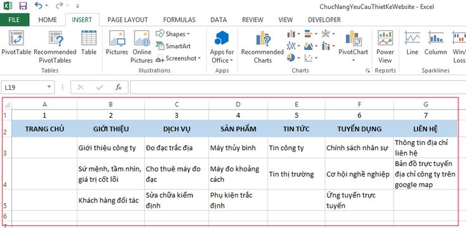This screenshot has width=466, height=228.
Task: Select the SẢN PHẨM header cell
Action: pos(237,129)
